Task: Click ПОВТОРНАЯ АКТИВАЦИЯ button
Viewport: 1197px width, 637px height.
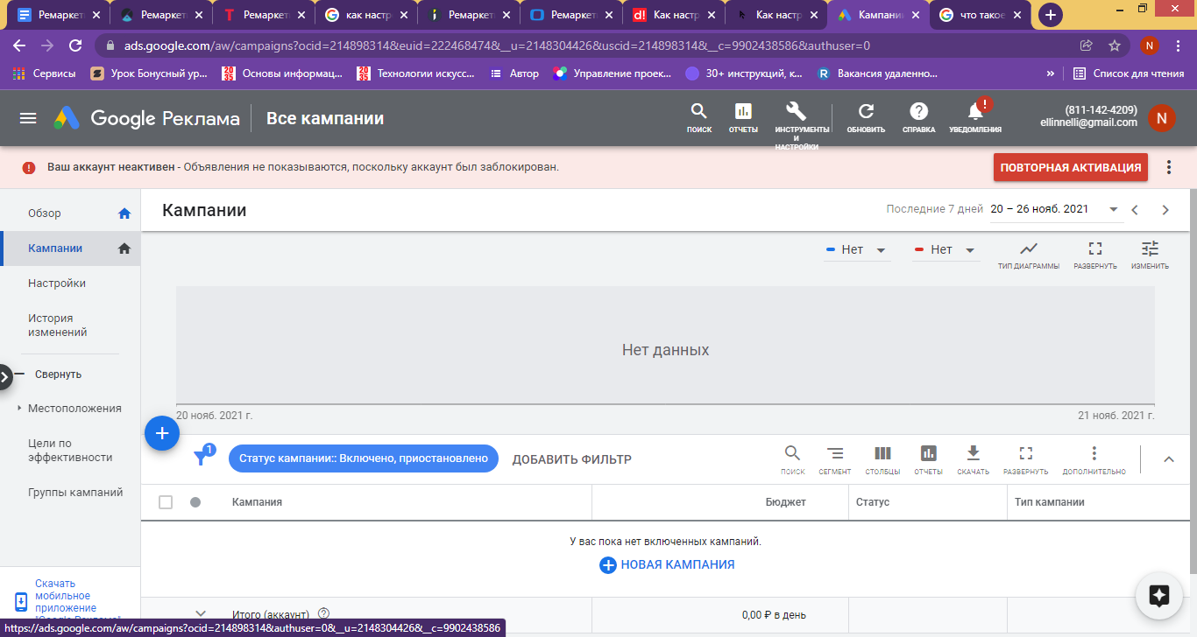Action: point(1071,167)
